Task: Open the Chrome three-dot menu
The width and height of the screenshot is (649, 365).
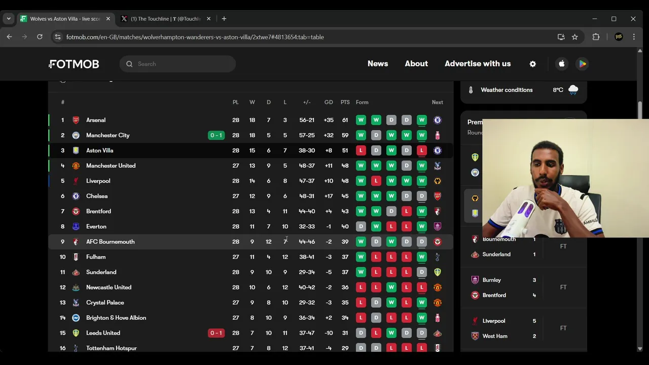Action: pyautogui.click(x=634, y=37)
